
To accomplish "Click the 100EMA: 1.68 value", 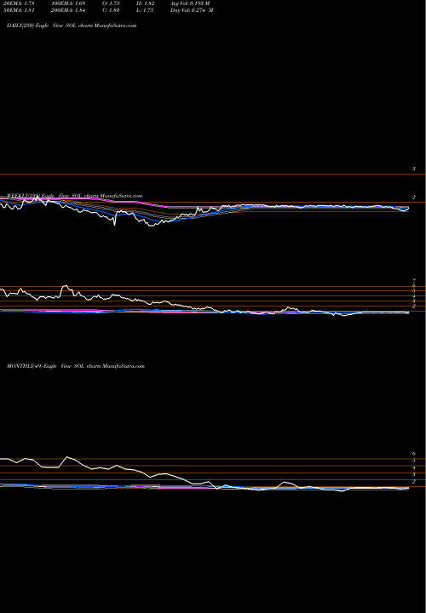I will (x=68, y=3).
